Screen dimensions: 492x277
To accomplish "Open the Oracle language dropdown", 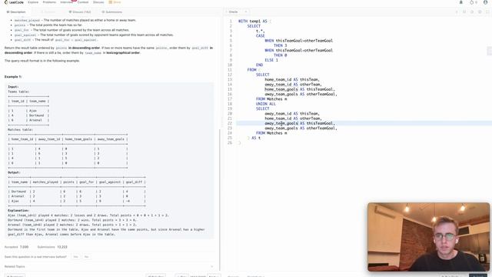I will [x=237, y=12].
